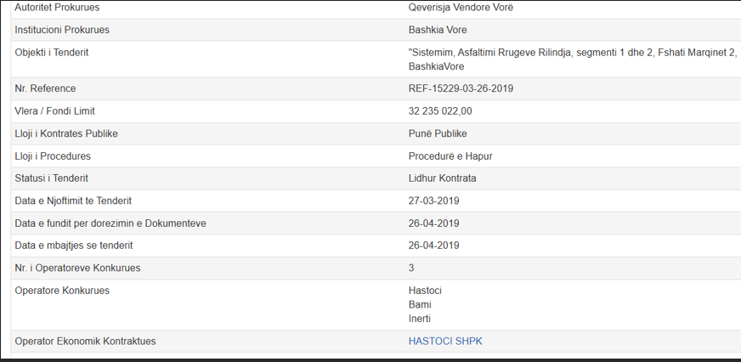Click the Operator Ekonomik Kontraktues label
Screen dimensions: 741x362
click(x=85, y=342)
